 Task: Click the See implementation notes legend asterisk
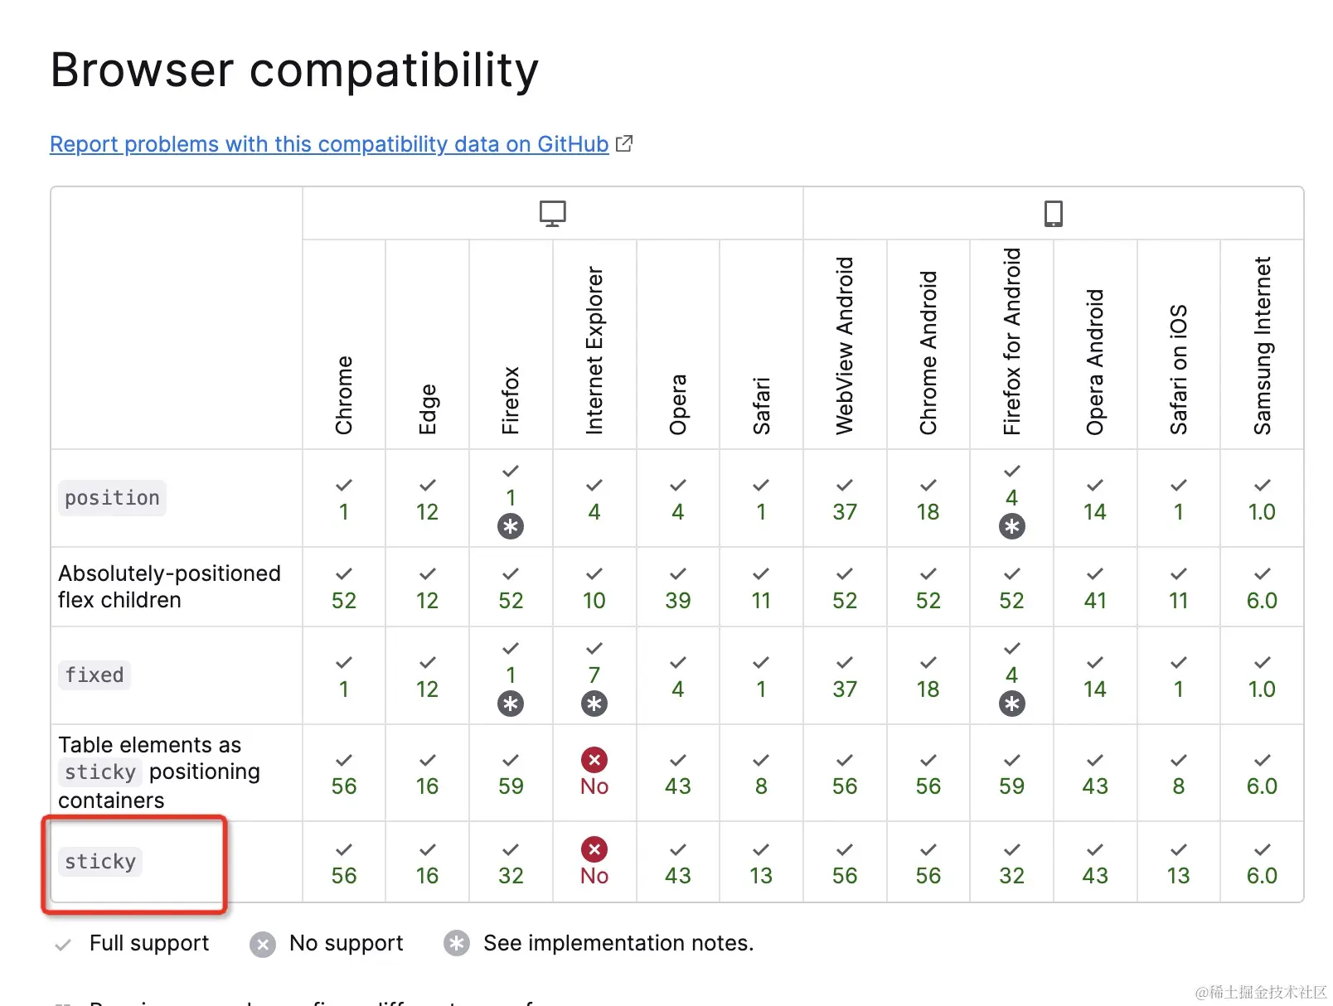pyautogui.click(x=457, y=944)
